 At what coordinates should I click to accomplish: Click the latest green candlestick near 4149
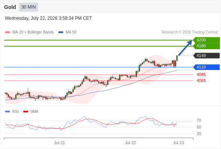pos(177,58)
